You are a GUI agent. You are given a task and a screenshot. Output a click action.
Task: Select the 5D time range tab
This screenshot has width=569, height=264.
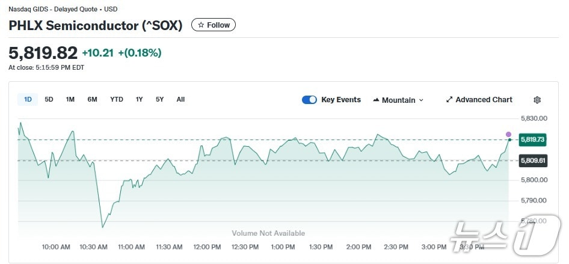pos(49,99)
